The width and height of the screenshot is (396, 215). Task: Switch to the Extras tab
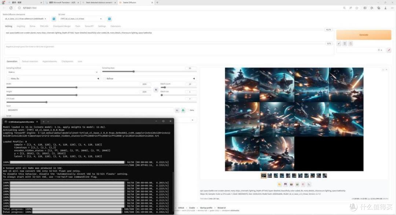point(32,26)
